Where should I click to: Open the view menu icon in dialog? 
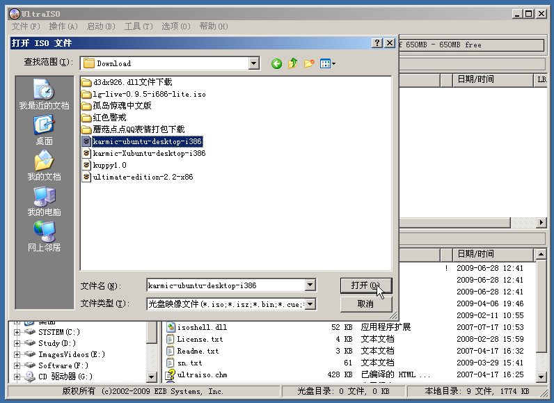click(328, 63)
